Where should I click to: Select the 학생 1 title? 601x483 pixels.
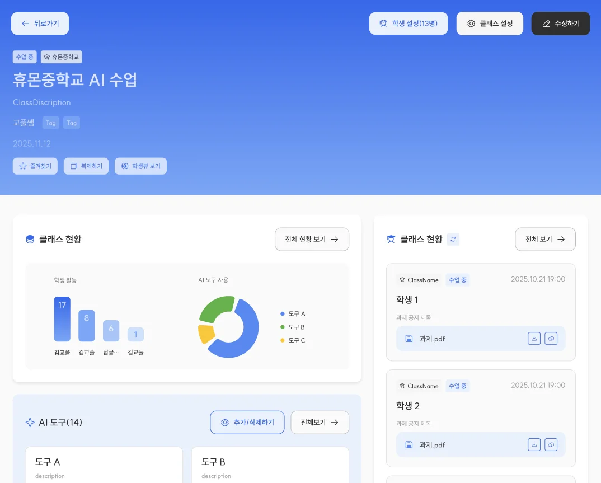point(407,299)
